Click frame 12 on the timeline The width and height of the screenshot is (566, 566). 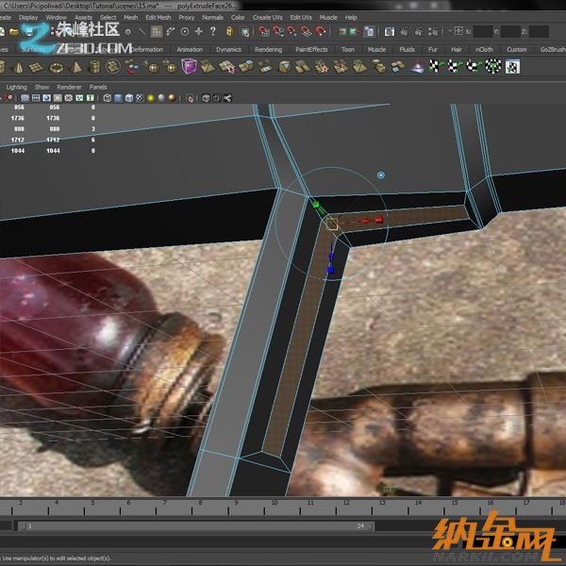pyautogui.click(x=346, y=502)
